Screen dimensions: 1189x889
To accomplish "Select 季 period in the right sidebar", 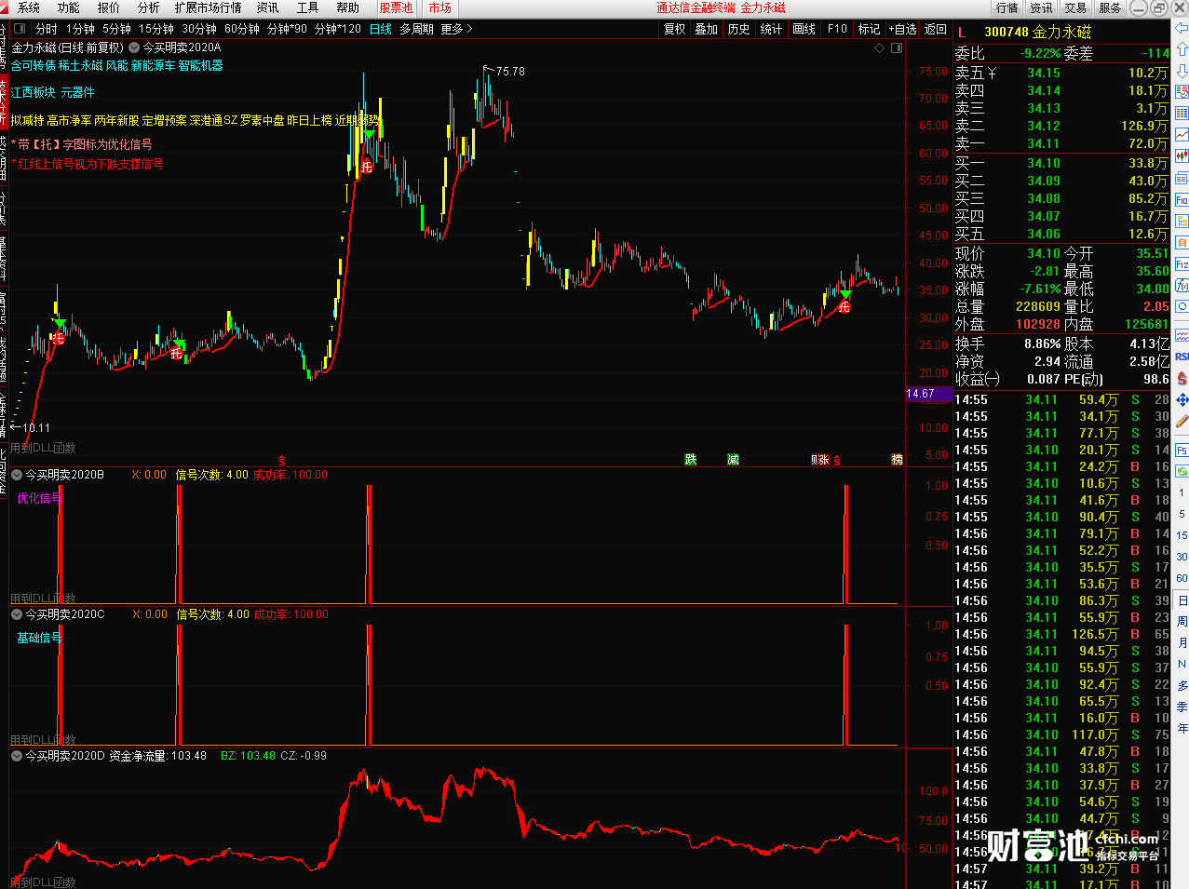I will [1182, 707].
